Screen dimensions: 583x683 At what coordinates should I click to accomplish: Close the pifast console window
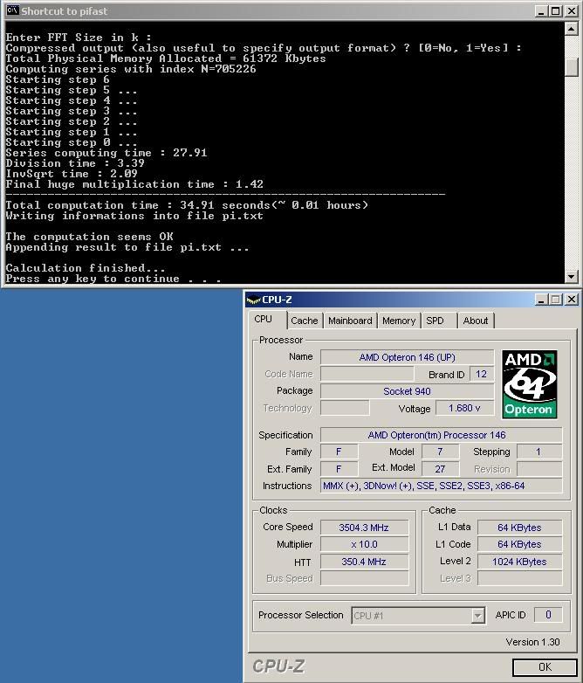point(572,11)
